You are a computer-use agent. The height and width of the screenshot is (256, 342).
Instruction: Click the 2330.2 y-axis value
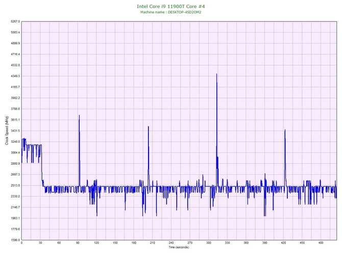coord(15,196)
